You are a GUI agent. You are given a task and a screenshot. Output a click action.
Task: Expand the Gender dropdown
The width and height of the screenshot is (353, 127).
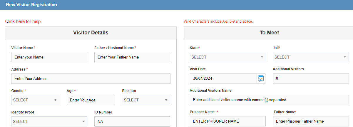point(35,100)
